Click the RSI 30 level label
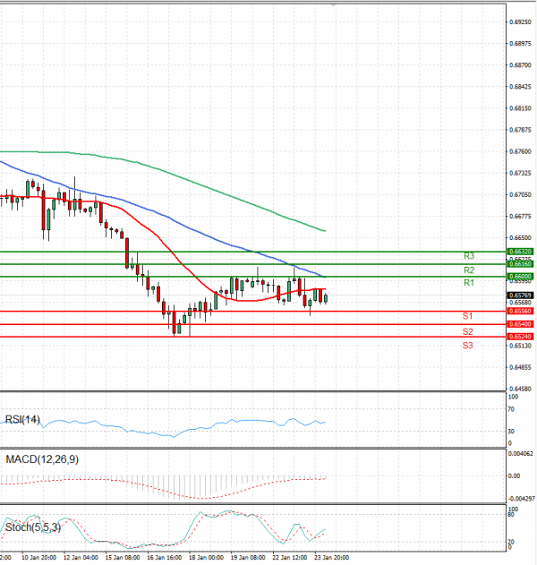Viewport: 537px width, 565px height. pyautogui.click(x=511, y=432)
